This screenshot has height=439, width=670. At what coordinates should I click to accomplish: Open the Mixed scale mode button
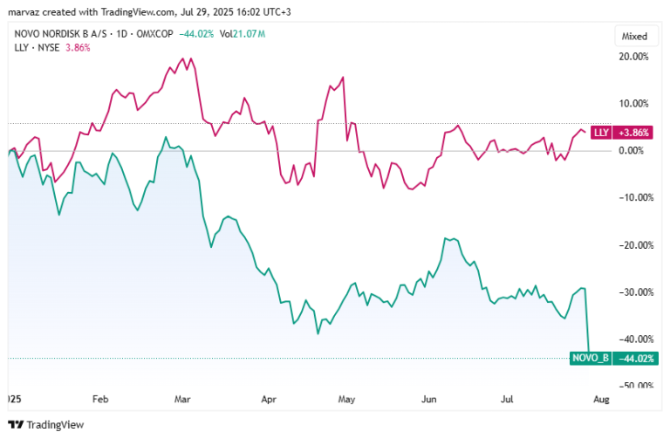click(x=634, y=37)
